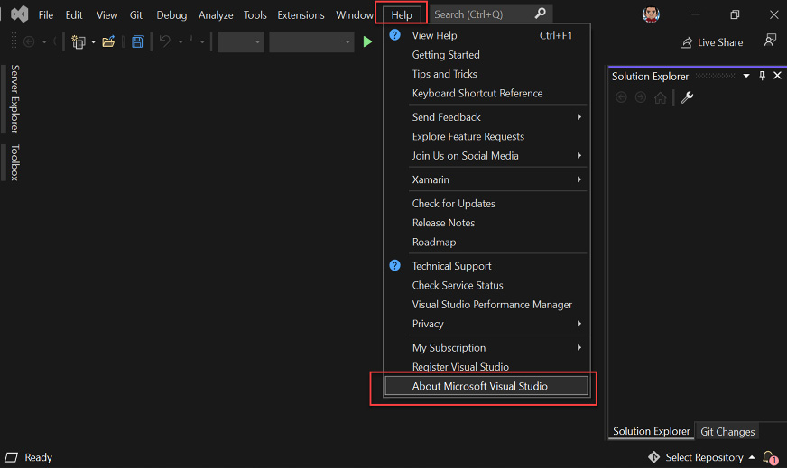Click the Send Feedback person icon

(x=770, y=41)
